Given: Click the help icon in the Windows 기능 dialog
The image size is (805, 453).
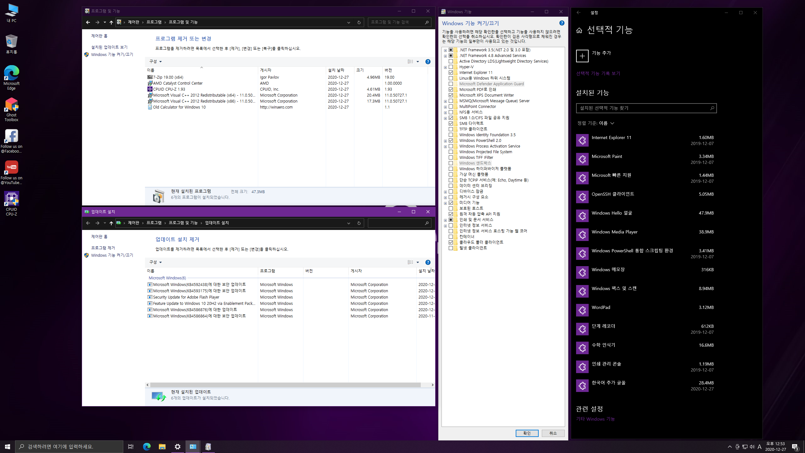Looking at the screenshot, I should [562, 23].
